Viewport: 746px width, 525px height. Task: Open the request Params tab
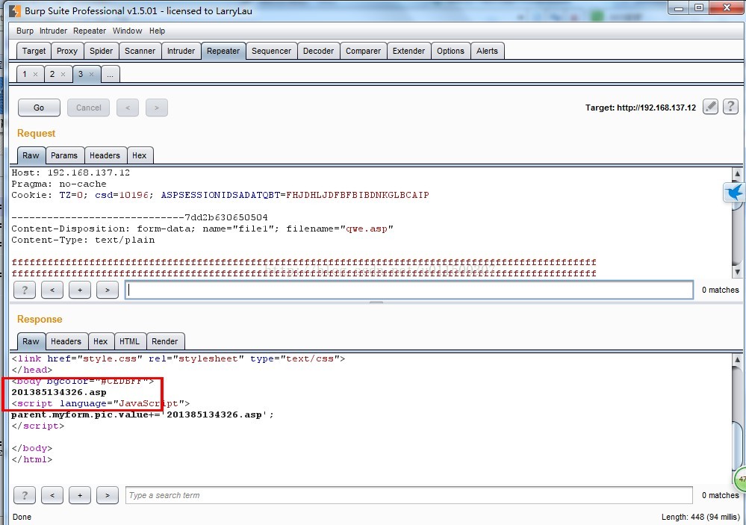point(64,155)
